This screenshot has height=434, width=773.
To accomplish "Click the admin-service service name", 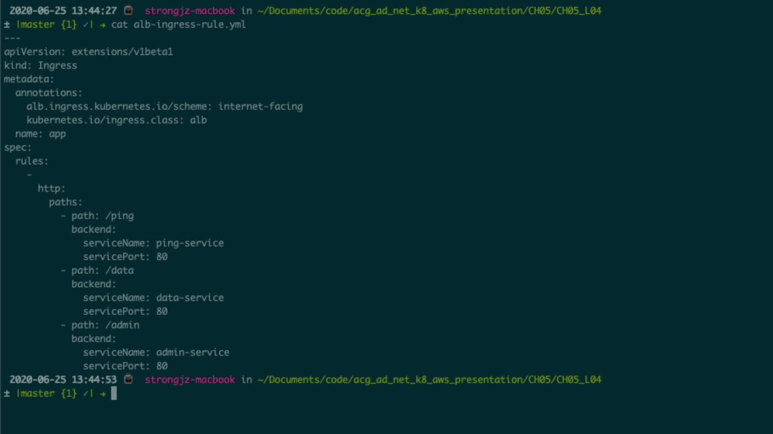I will tap(192, 352).
